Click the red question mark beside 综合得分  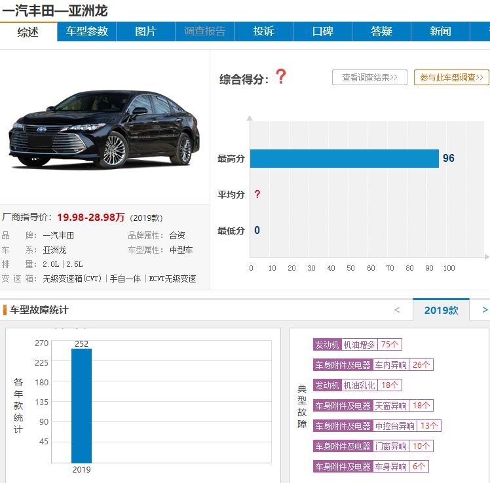tap(280, 77)
